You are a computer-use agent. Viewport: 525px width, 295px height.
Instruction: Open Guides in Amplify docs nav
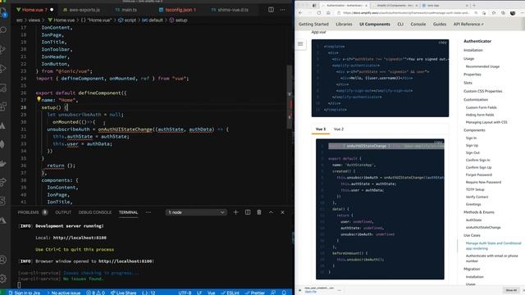pyautogui.click(x=440, y=24)
